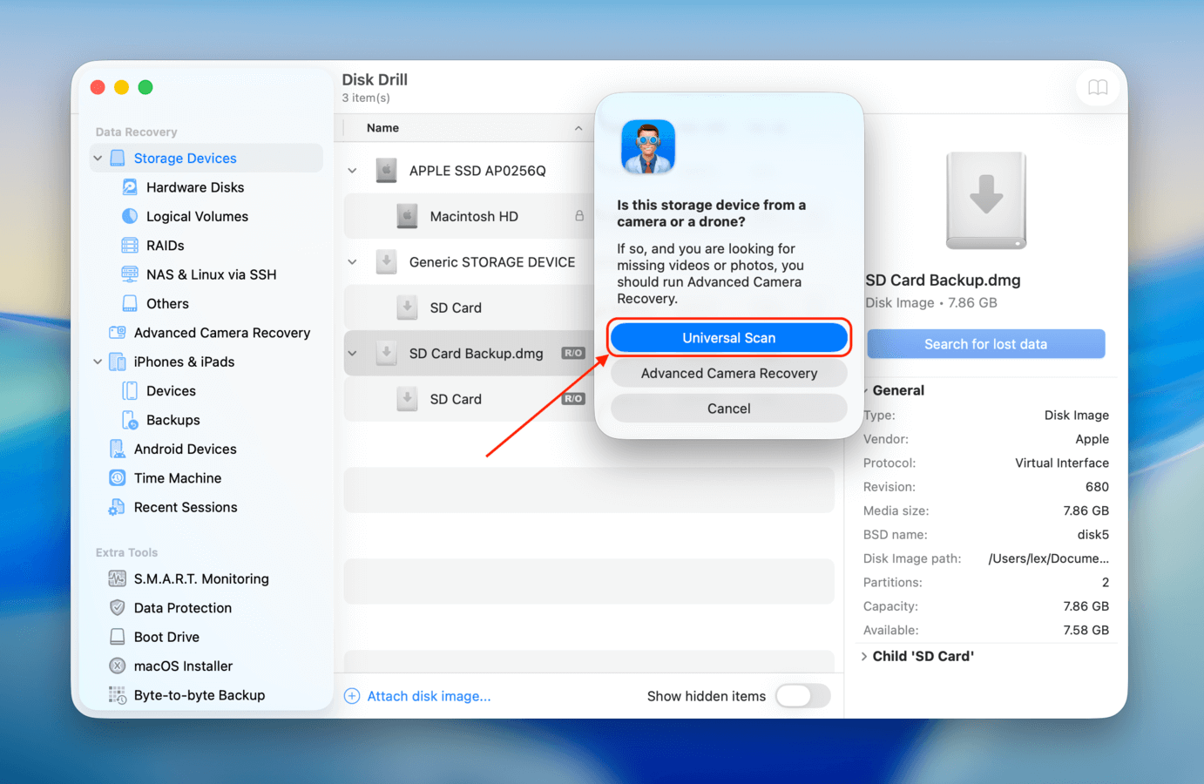Open the Attach disk image link
Image resolution: width=1204 pixels, height=784 pixels.
[429, 696]
